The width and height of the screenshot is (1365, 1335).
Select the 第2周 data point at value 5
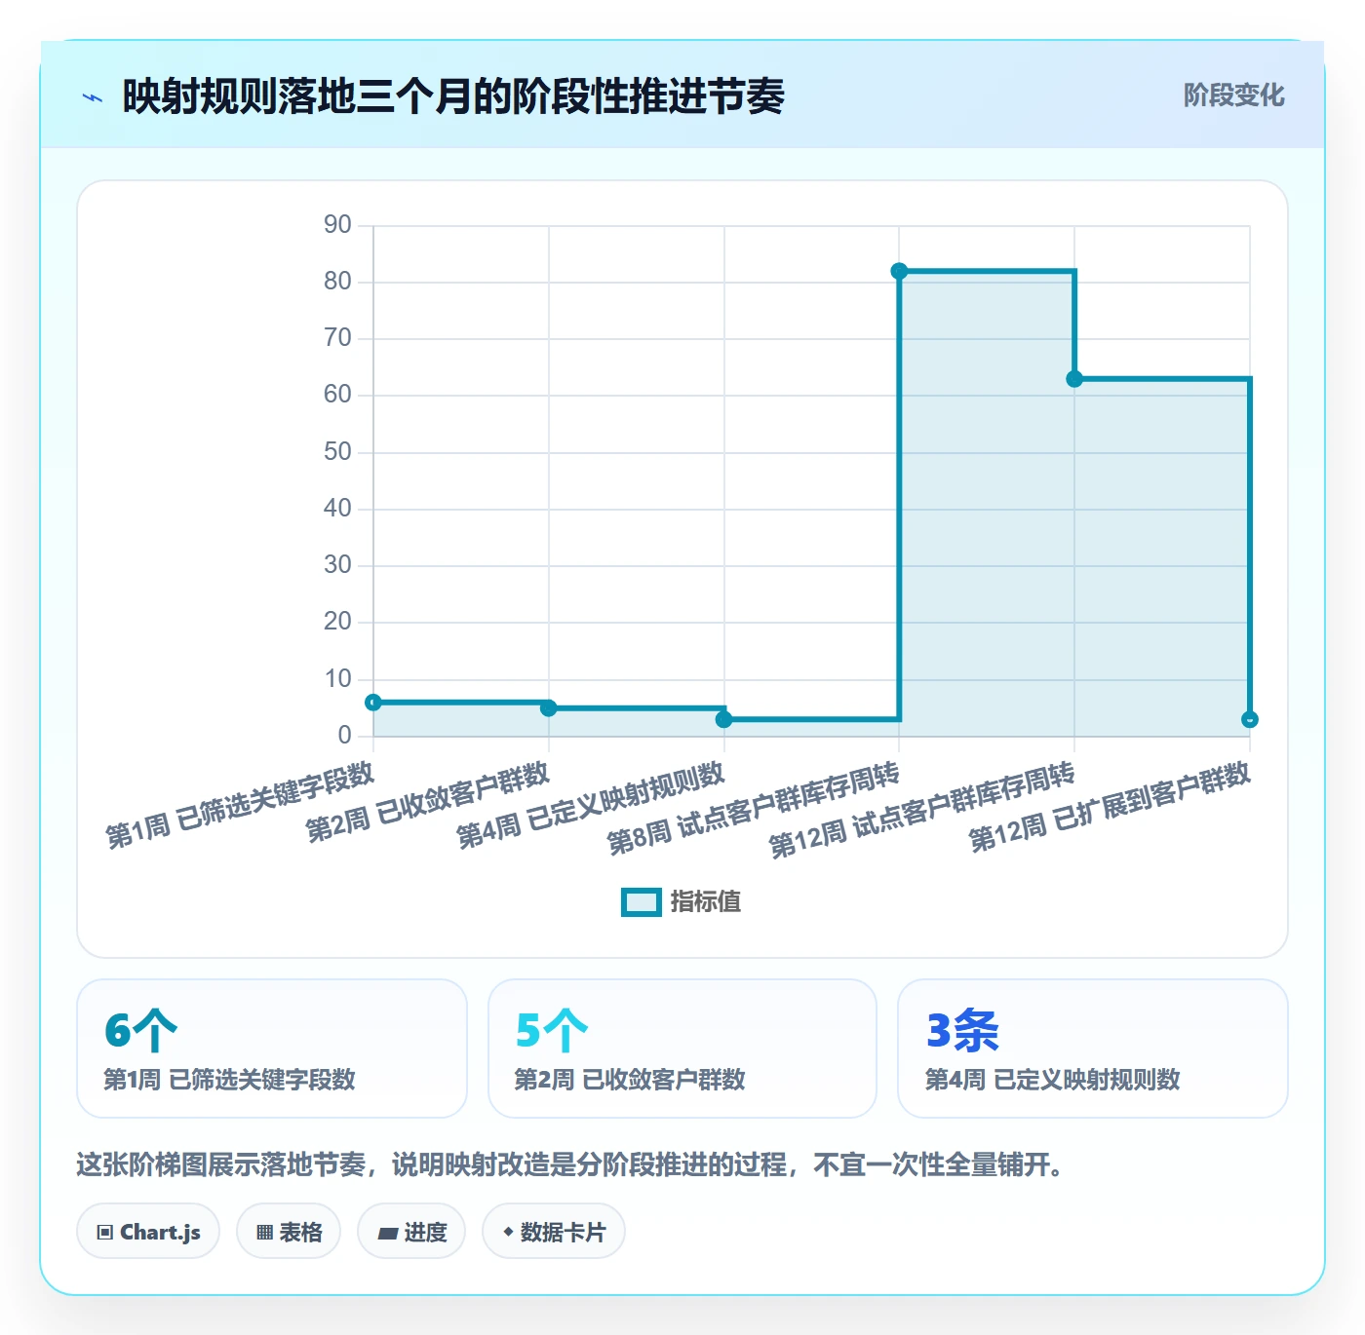549,708
